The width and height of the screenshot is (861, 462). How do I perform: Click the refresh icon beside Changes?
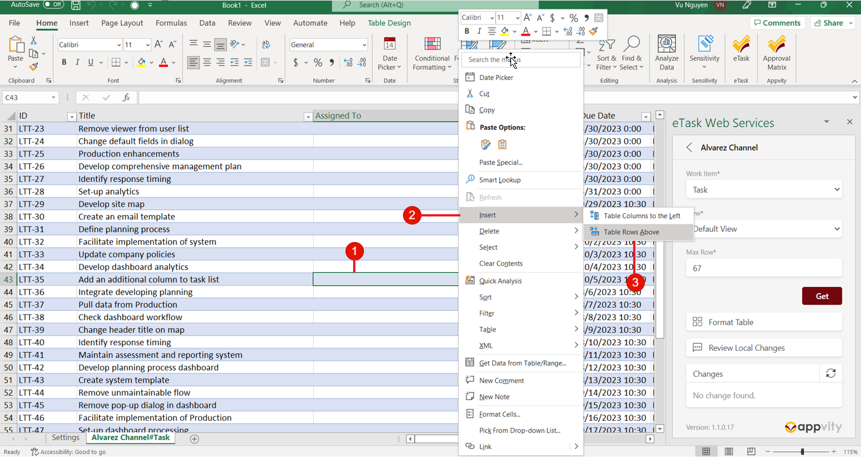(831, 374)
